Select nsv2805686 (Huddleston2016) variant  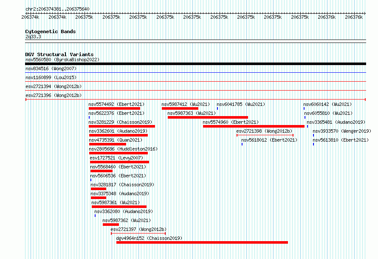(x=123, y=149)
